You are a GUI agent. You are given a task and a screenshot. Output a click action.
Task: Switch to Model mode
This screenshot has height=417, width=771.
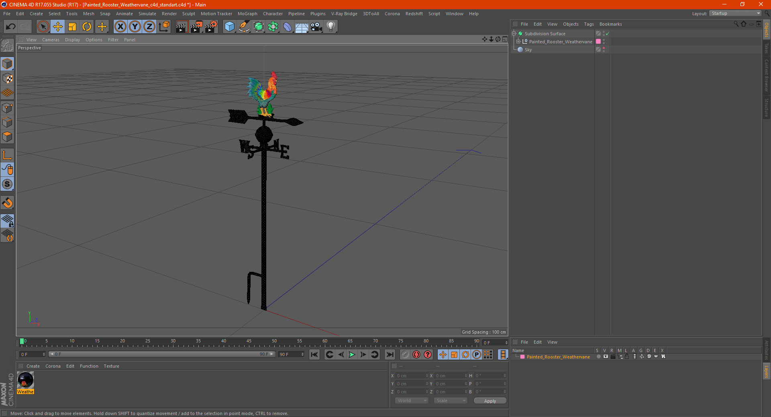coord(7,64)
